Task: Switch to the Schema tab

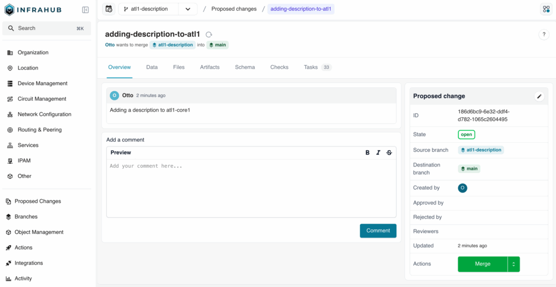Action: click(x=245, y=67)
